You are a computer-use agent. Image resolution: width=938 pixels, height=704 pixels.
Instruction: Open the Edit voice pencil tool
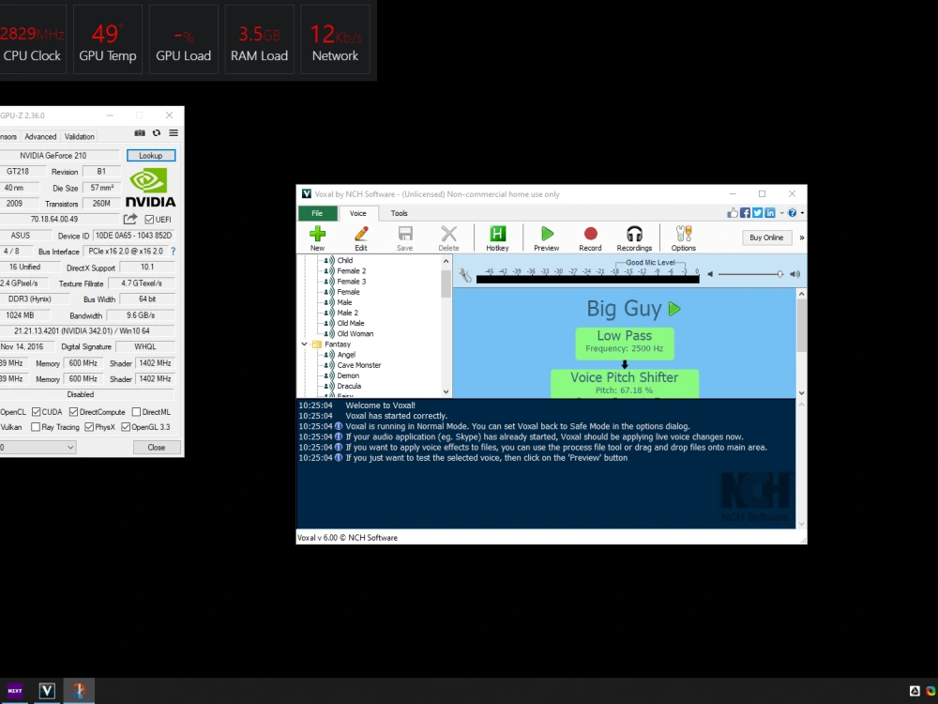pos(361,237)
